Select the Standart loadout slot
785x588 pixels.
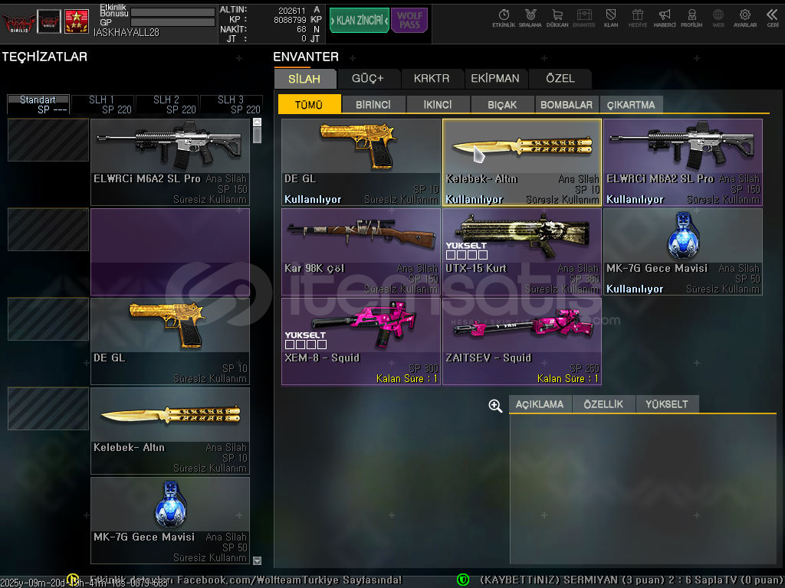coord(38,105)
